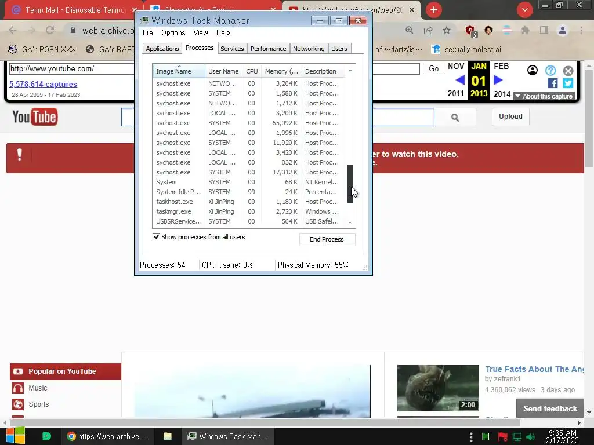594x445 pixels.
Task: Open the File menu in Task Manager
Action: 148,33
